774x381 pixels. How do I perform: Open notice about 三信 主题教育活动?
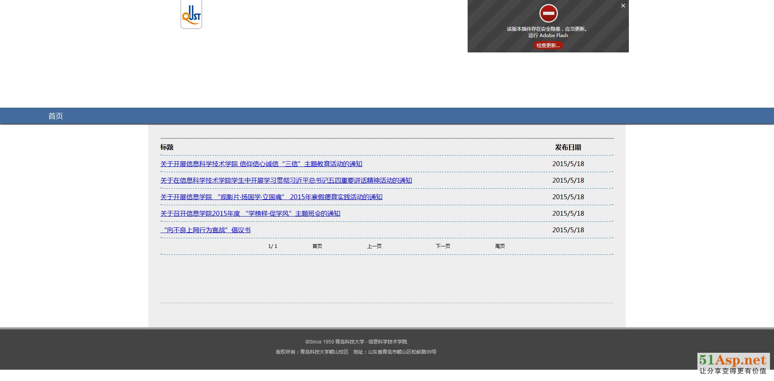(261, 164)
